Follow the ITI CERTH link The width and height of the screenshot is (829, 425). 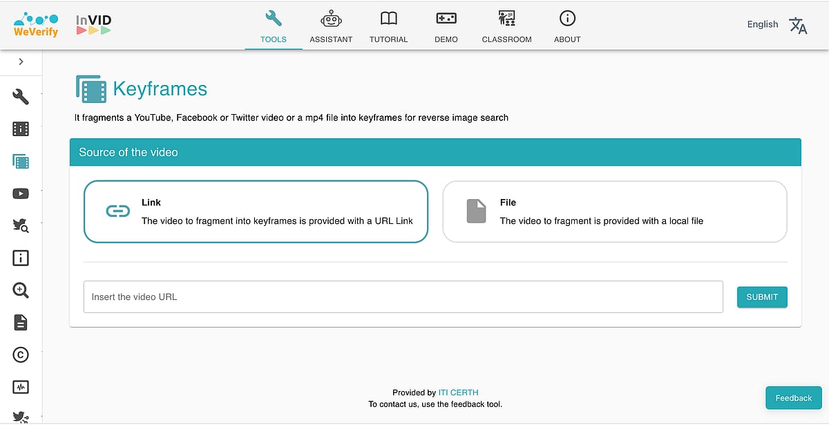coord(458,393)
